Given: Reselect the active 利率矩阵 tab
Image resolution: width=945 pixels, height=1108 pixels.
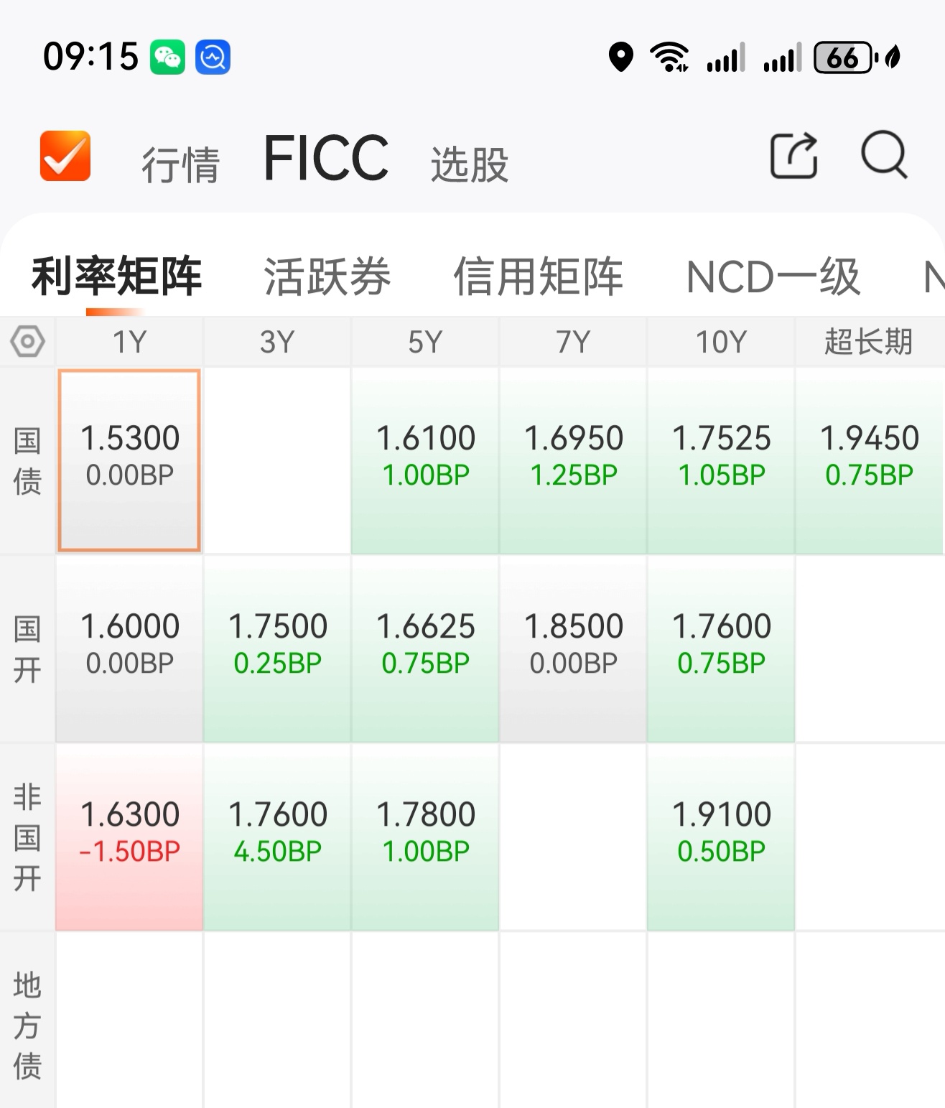Looking at the screenshot, I should pyautogui.click(x=116, y=277).
